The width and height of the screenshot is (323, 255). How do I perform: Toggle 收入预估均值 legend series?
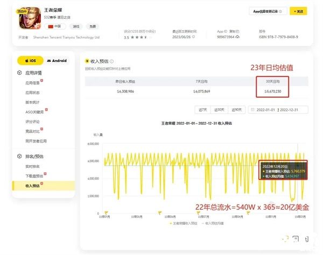click(x=213, y=223)
